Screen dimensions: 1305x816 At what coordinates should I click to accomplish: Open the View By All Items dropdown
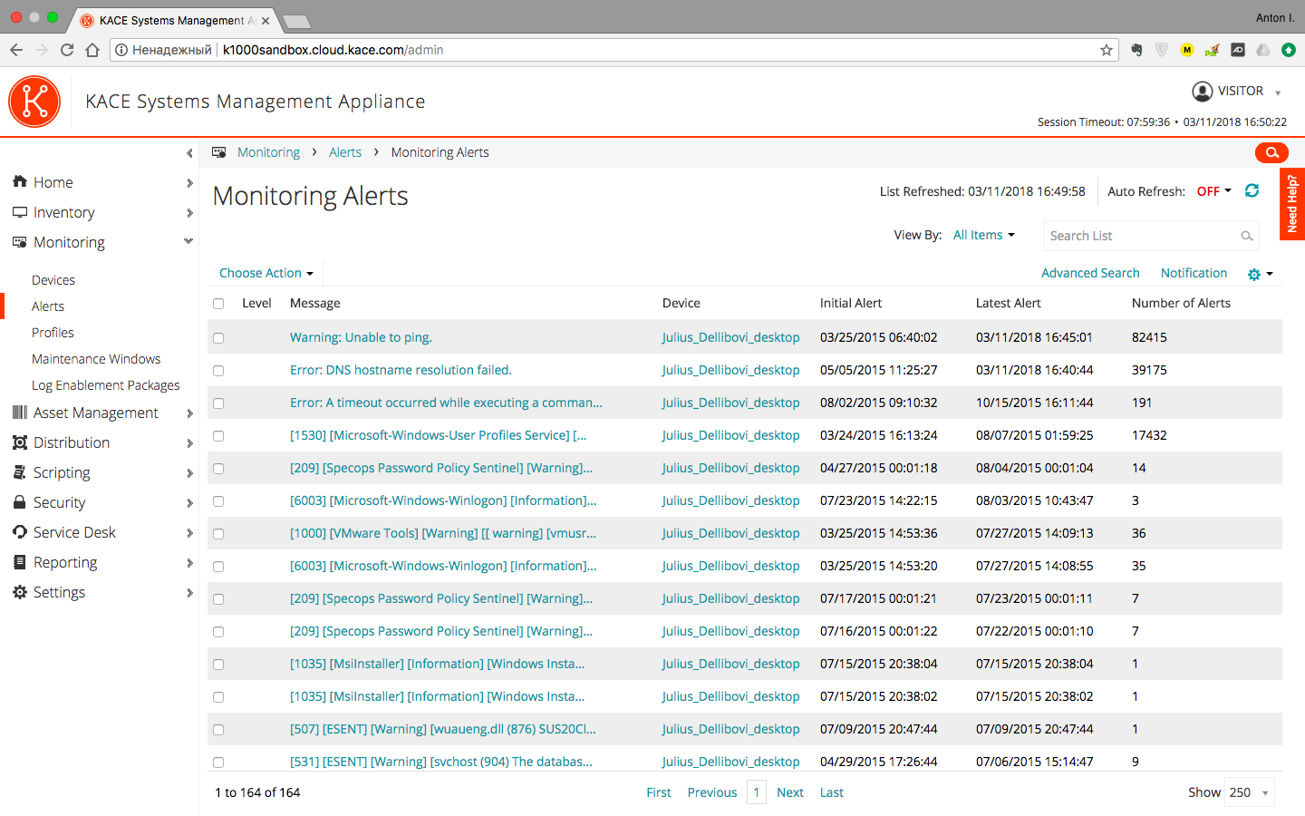(x=983, y=235)
